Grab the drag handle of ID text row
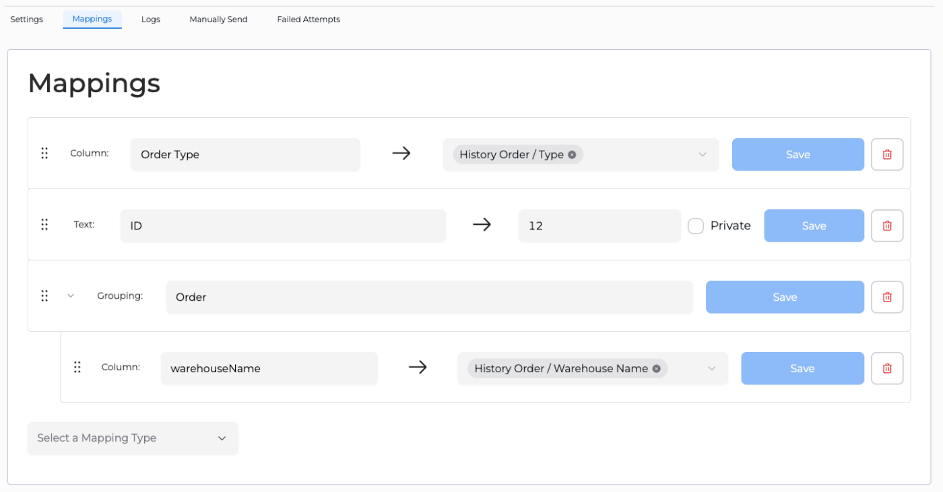Viewport: 943px width, 492px height. click(44, 225)
